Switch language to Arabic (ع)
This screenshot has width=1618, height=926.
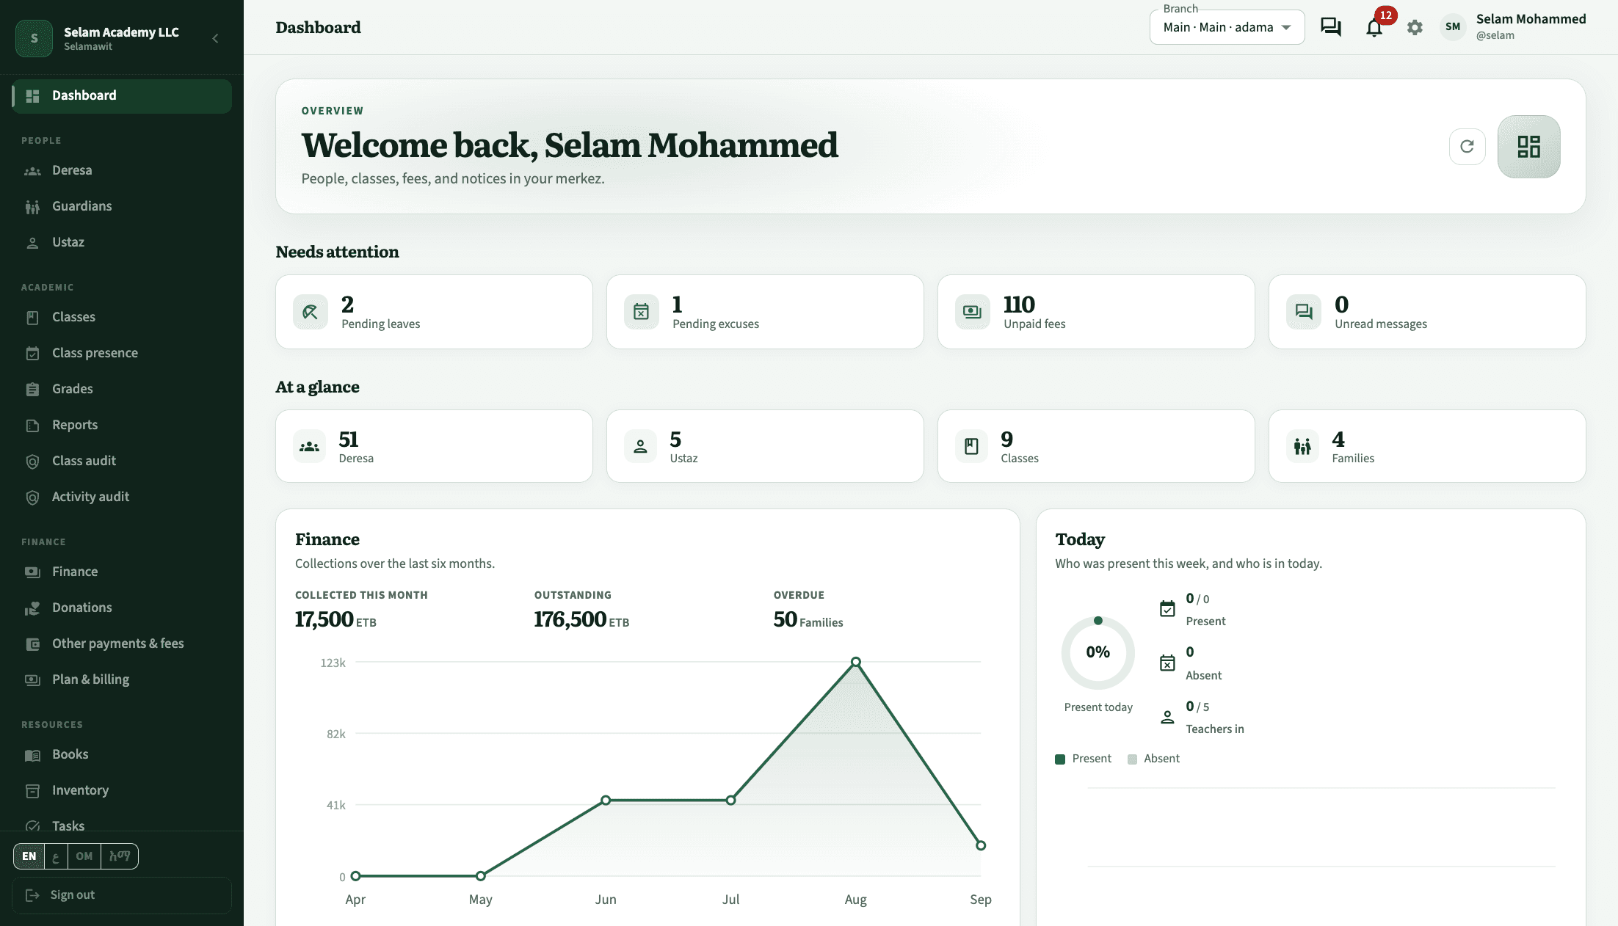coord(56,856)
